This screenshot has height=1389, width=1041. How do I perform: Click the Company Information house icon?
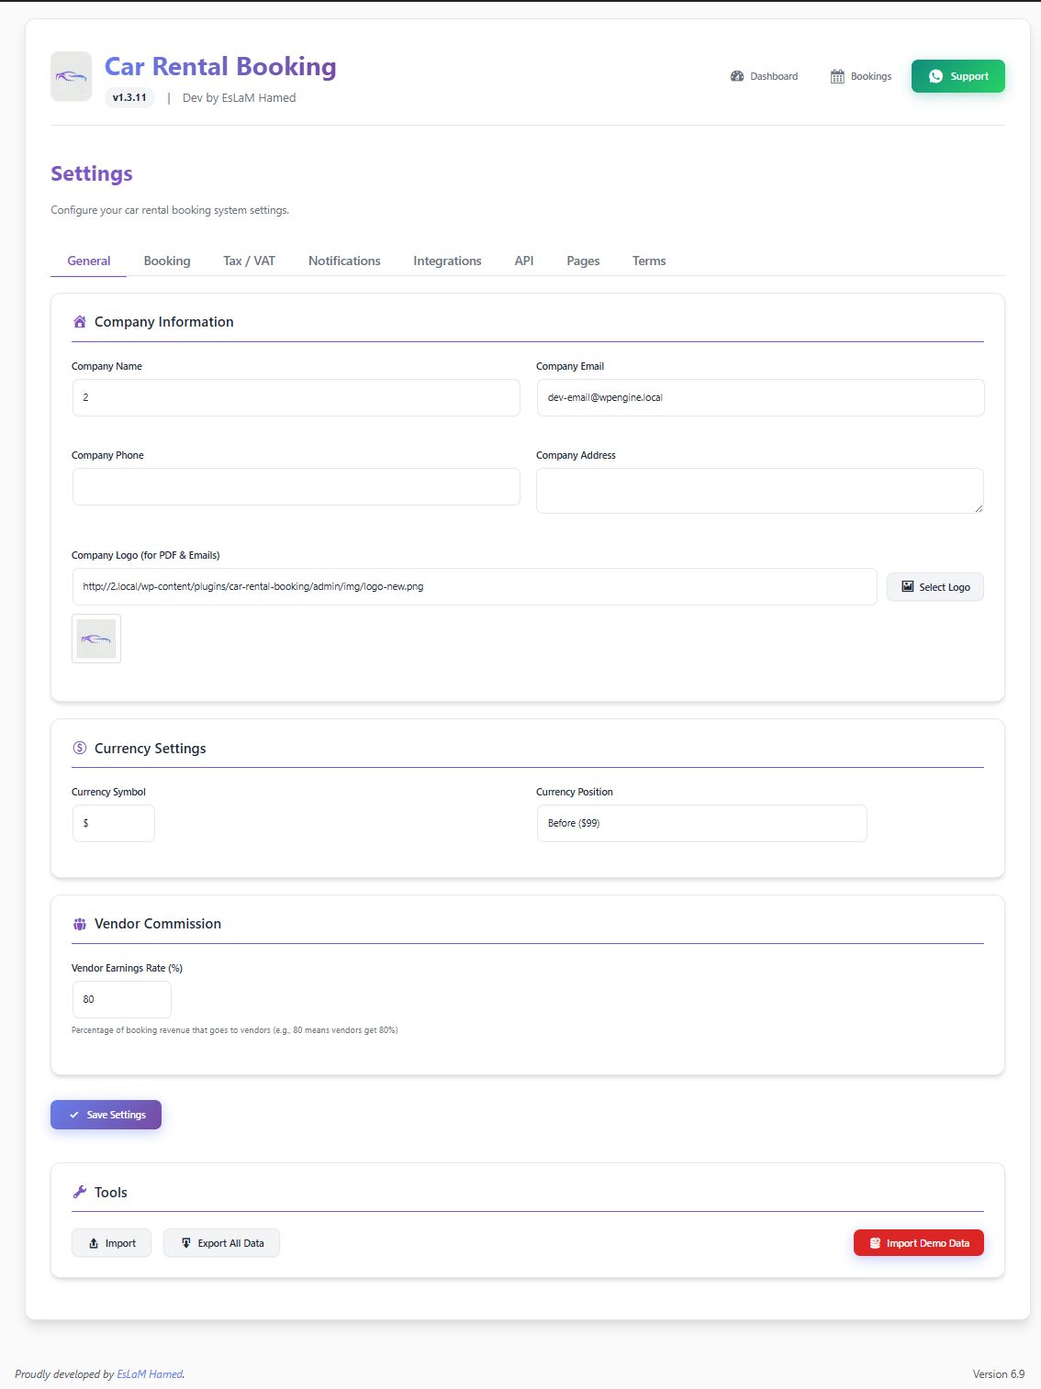point(80,322)
